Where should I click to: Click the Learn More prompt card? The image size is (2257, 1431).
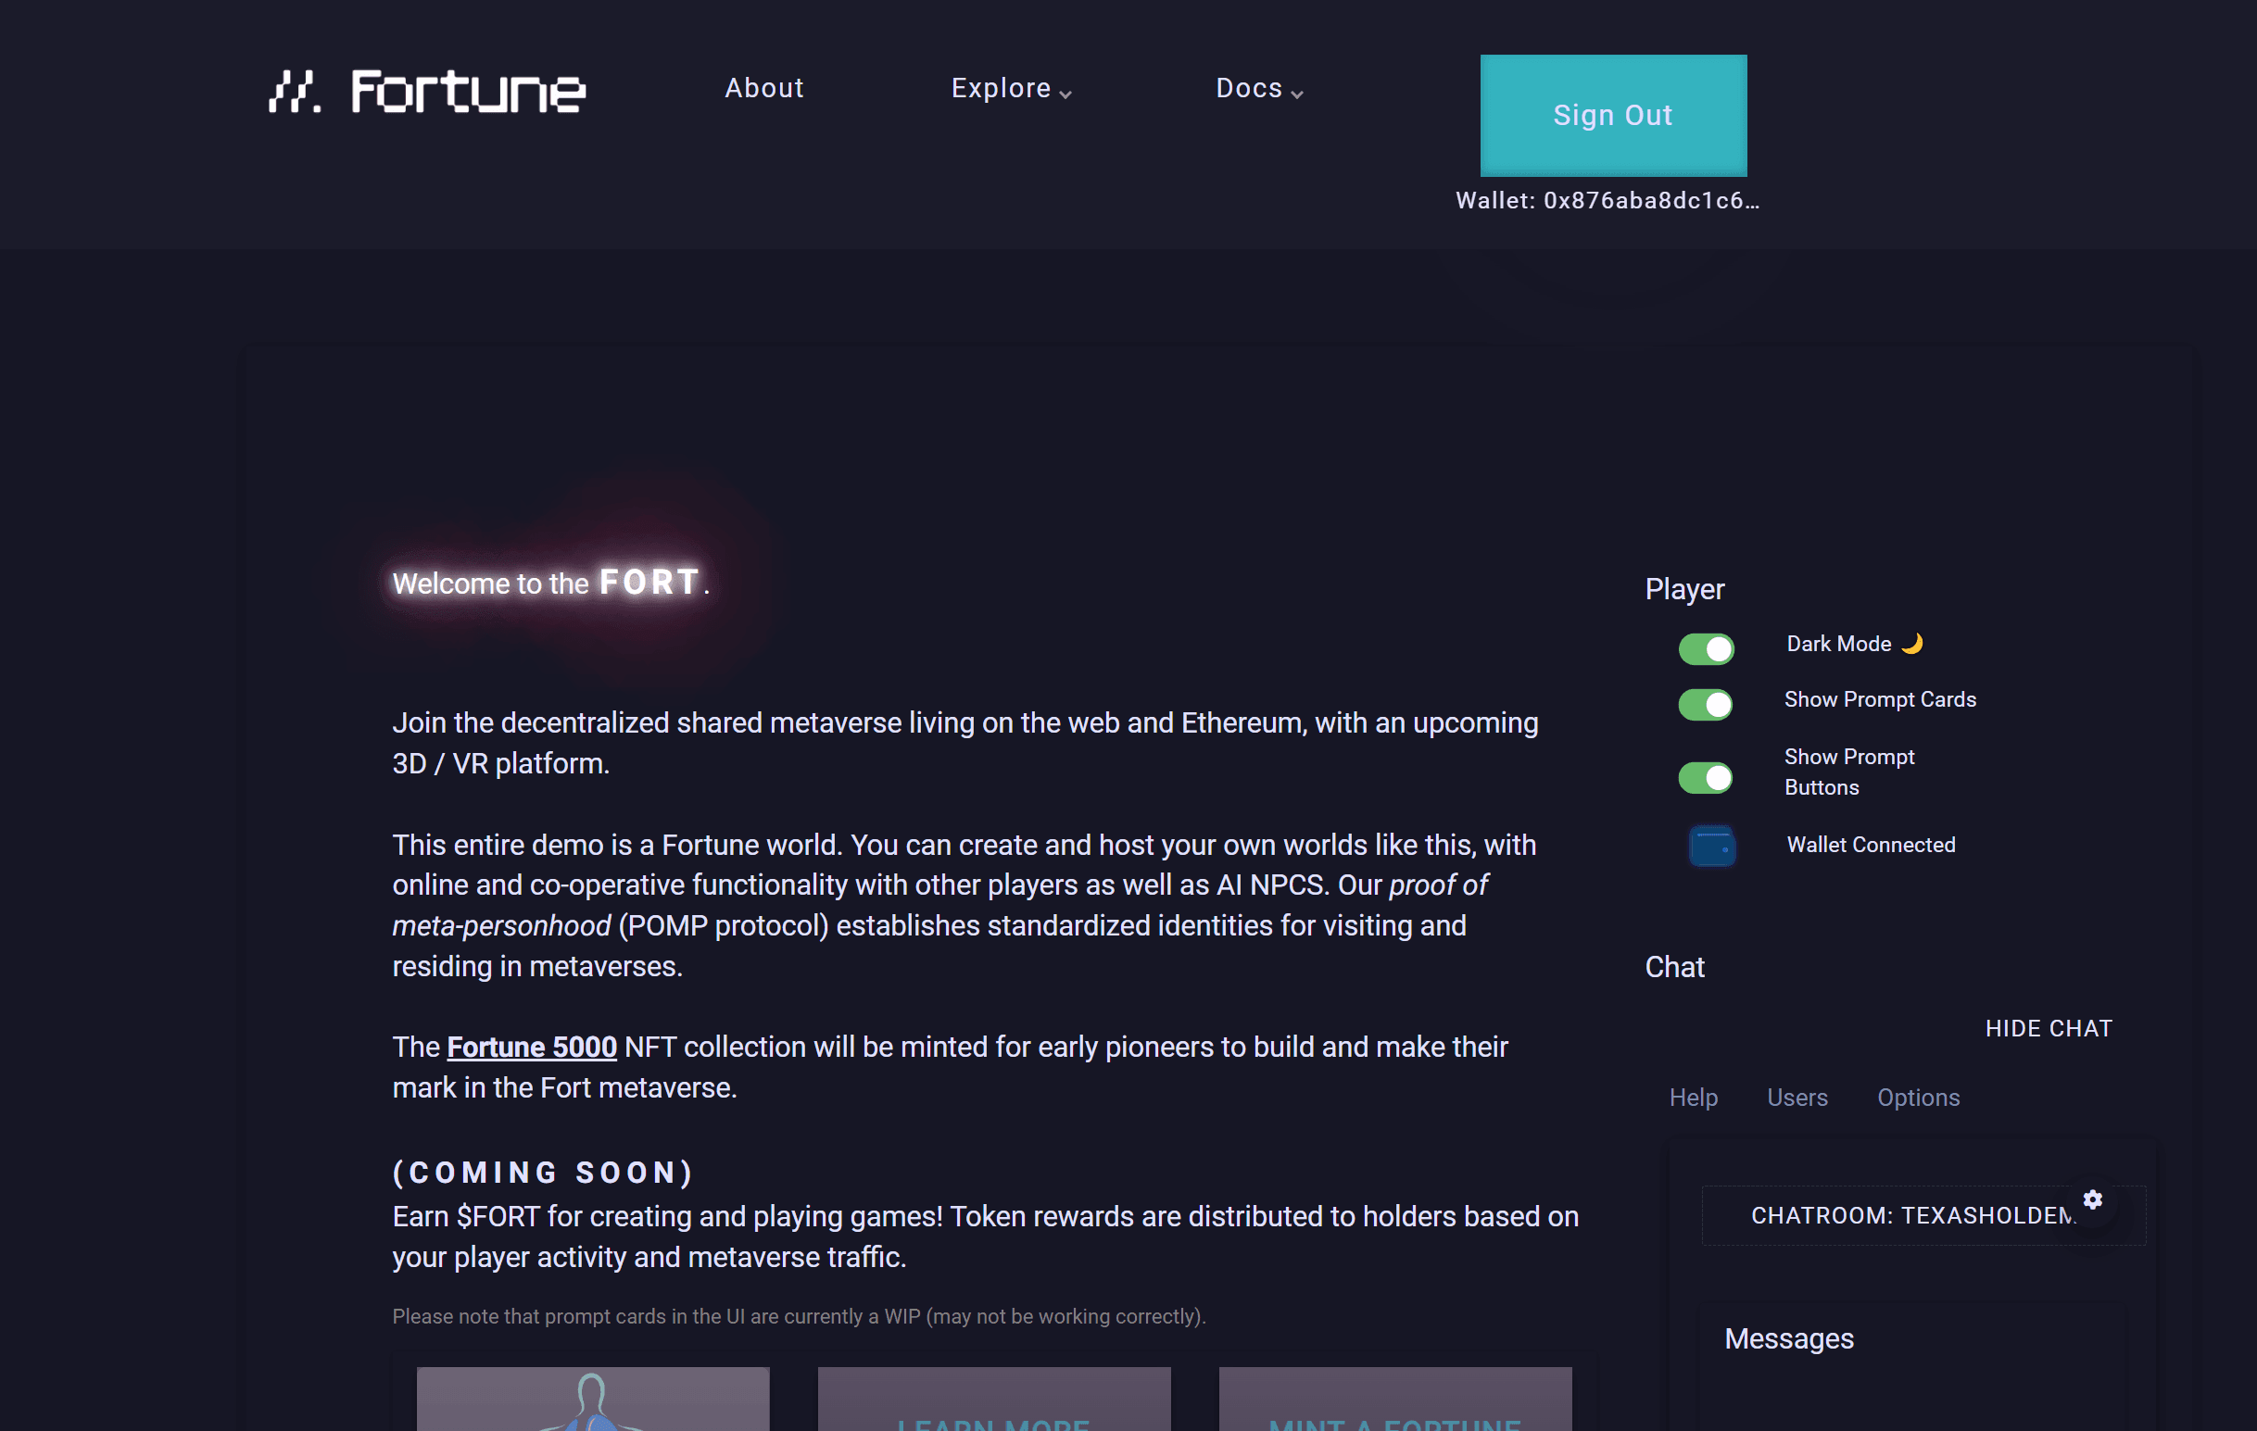993,1406
